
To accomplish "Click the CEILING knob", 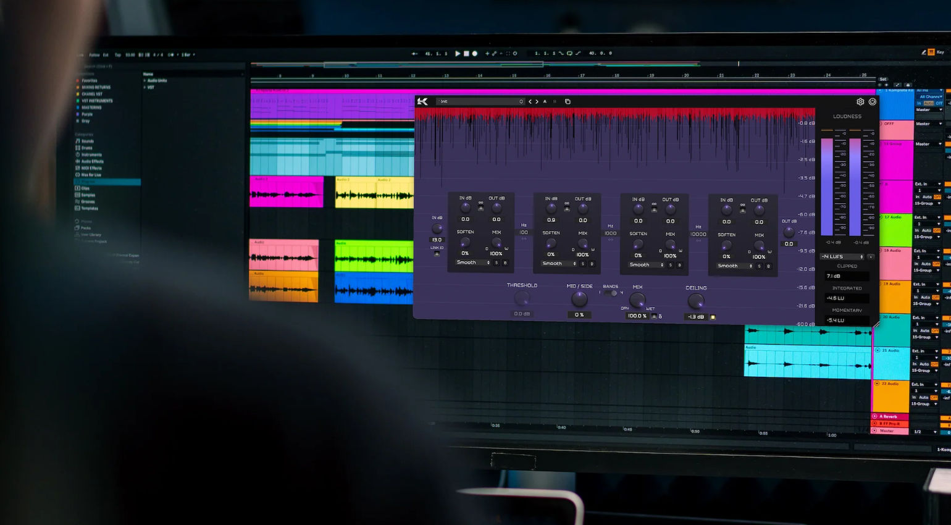I will point(696,301).
